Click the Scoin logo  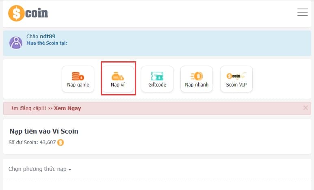(x=28, y=13)
